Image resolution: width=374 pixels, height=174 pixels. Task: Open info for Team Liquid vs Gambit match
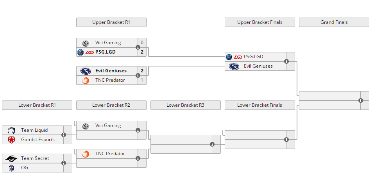(64, 135)
